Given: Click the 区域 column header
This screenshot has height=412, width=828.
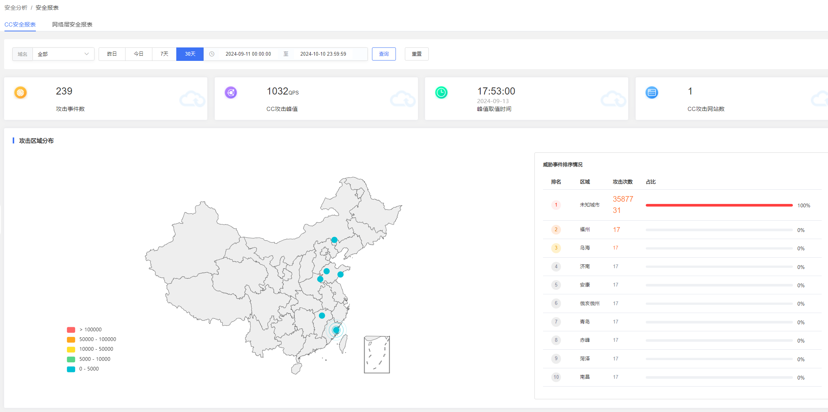Looking at the screenshot, I should click(x=585, y=182).
